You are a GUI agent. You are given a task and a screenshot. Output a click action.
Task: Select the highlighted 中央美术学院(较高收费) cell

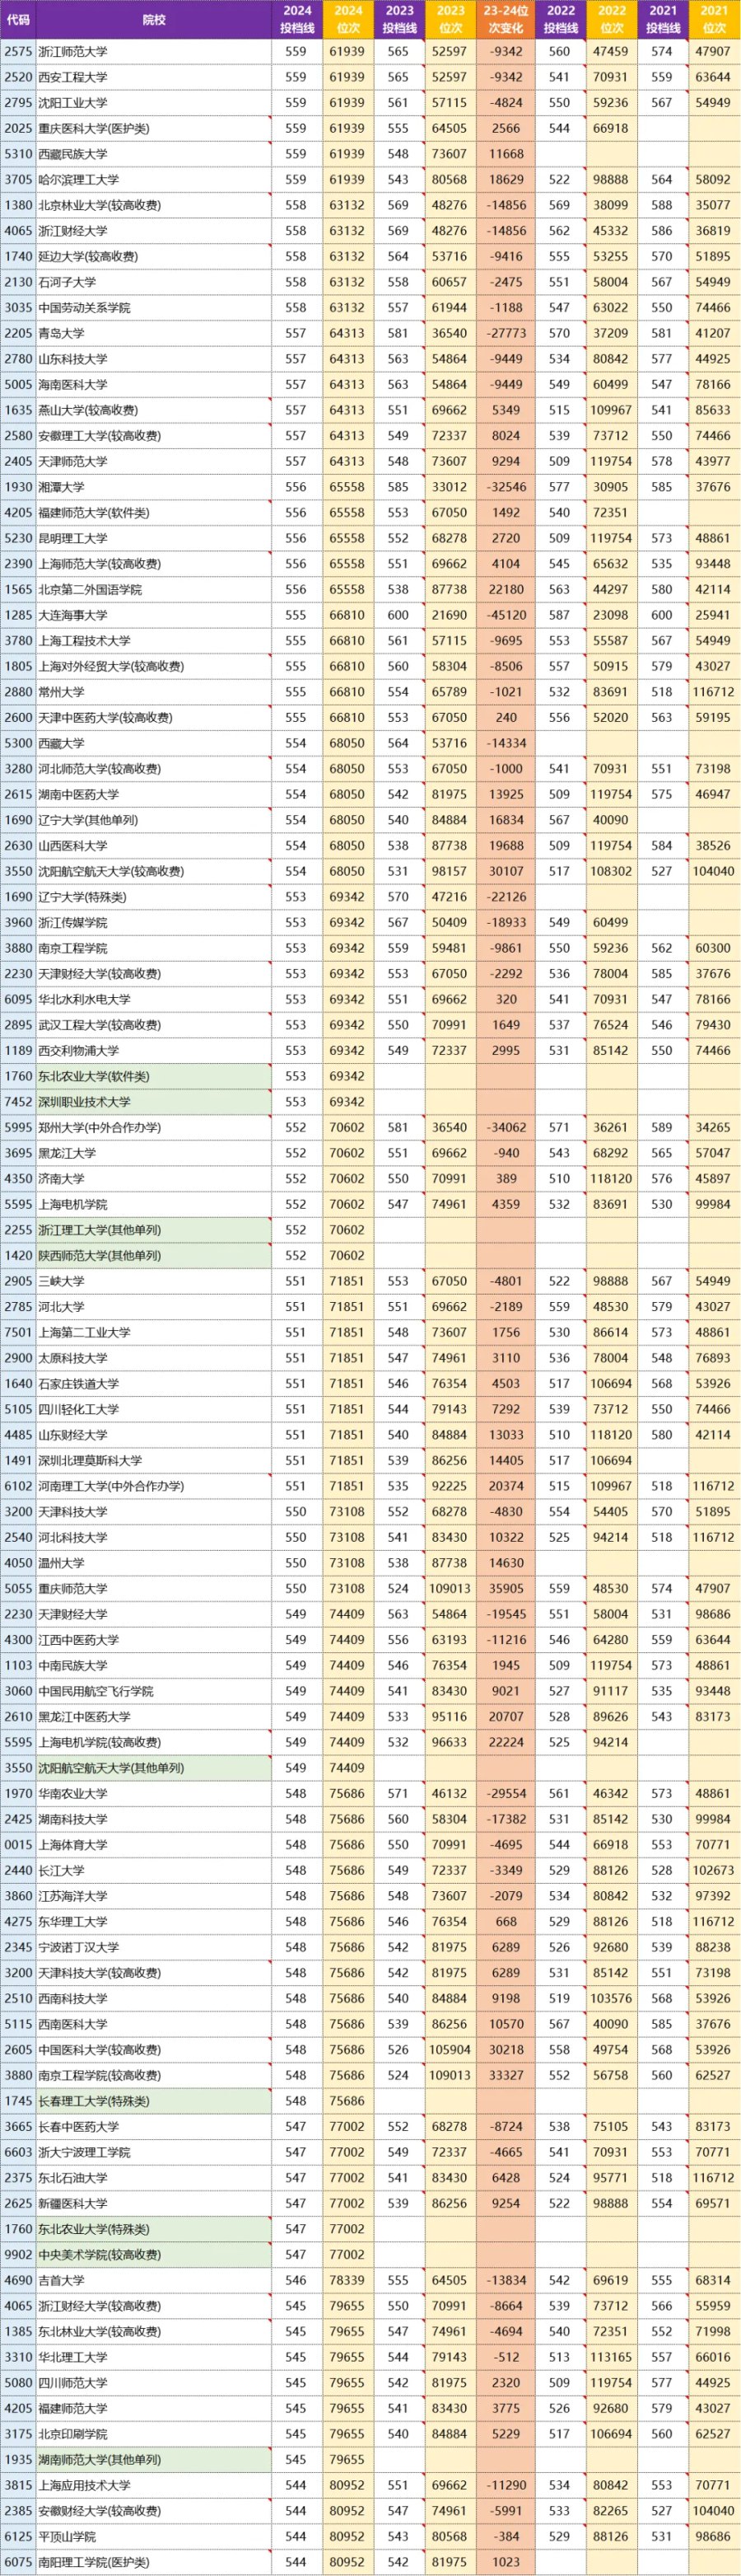154,2255
